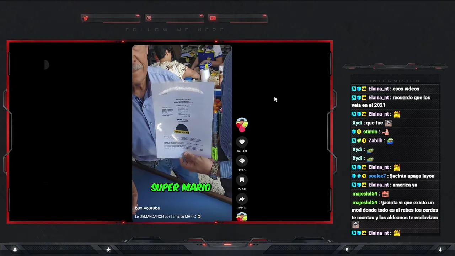Click the soalex7 username in chat
The height and width of the screenshot is (256, 455).
coord(377,176)
